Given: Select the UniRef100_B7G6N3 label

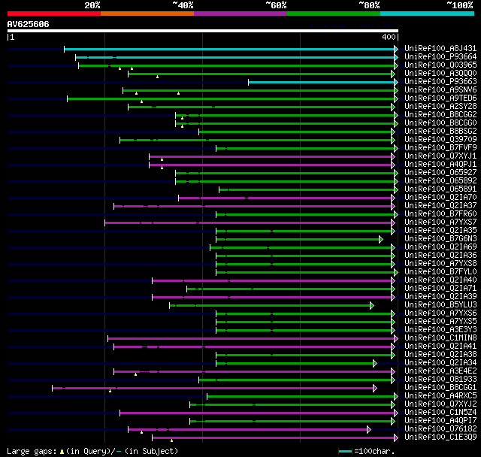Looking at the screenshot, I should click(x=440, y=239).
